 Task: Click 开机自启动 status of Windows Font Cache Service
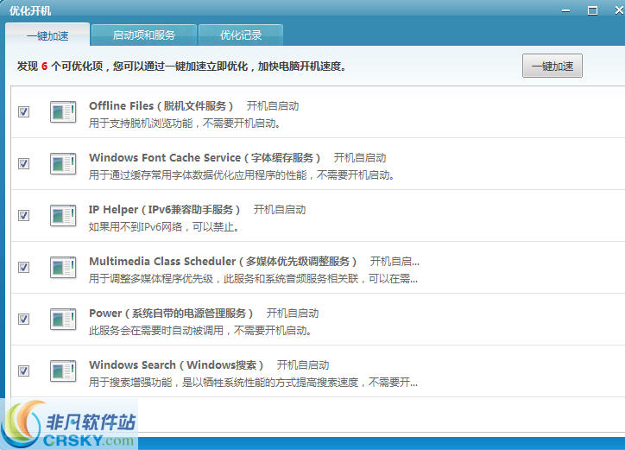[360, 157]
